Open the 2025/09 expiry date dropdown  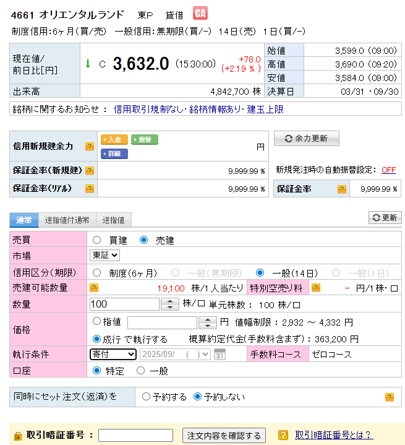(176, 354)
